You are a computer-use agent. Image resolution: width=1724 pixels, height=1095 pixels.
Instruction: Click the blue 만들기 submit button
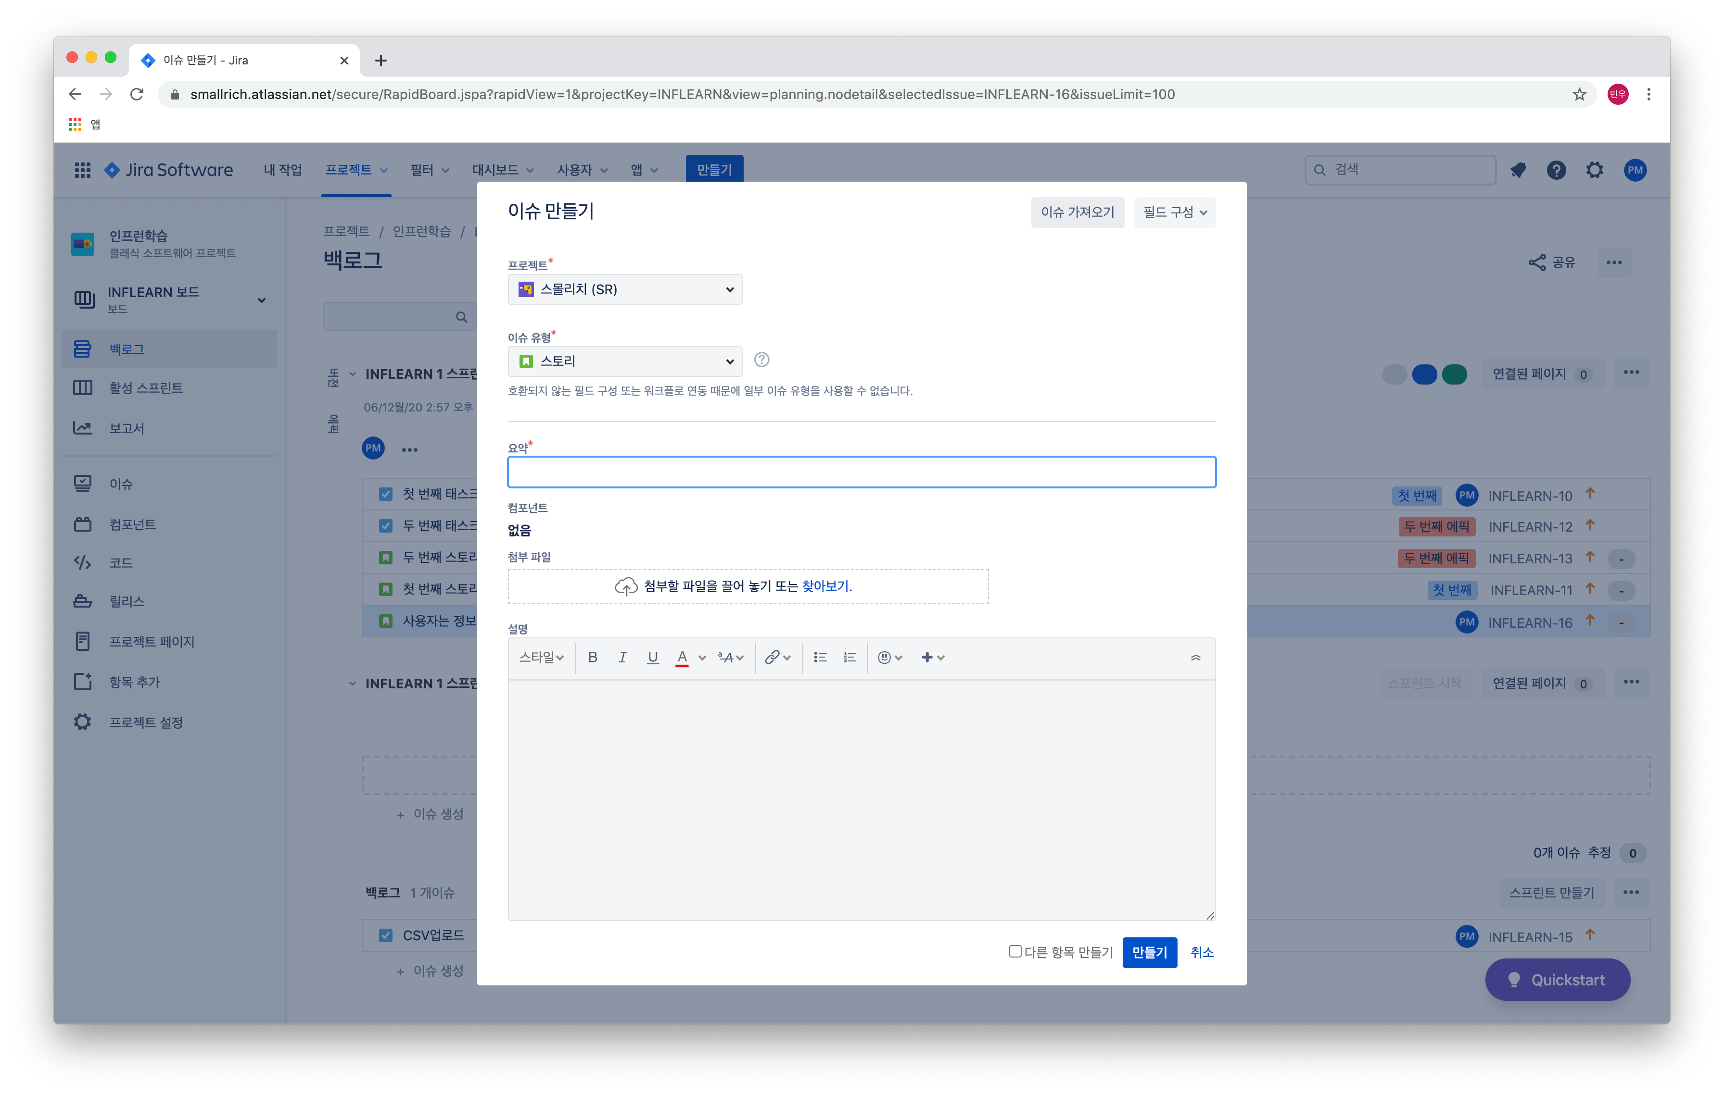1149,952
